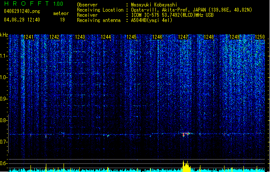270x172 pixels.
Task: Select the file name 0406291240.png
Action: pyautogui.click(x=22, y=11)
